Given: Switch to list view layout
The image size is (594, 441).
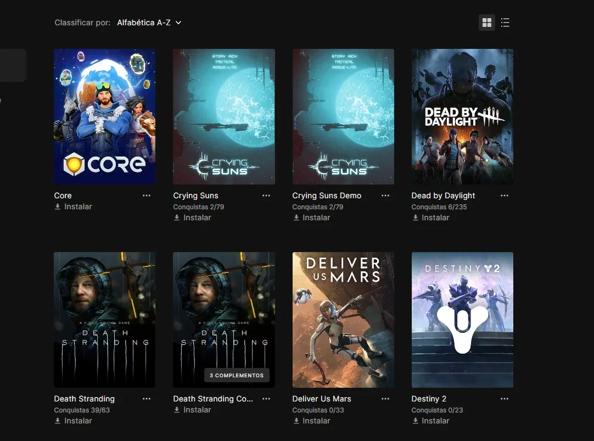Looking at the screenshot, I should (x=505, y=23).
